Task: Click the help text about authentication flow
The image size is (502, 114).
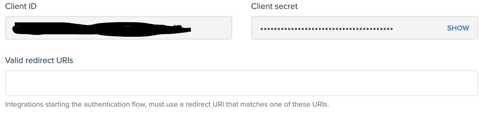Action: 167,104
